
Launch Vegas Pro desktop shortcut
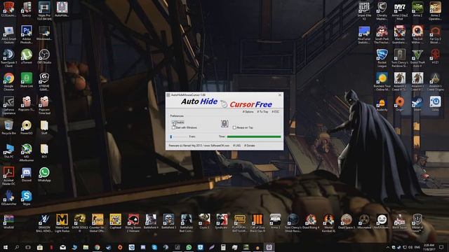pyautogui.click(x=44, y=11)
